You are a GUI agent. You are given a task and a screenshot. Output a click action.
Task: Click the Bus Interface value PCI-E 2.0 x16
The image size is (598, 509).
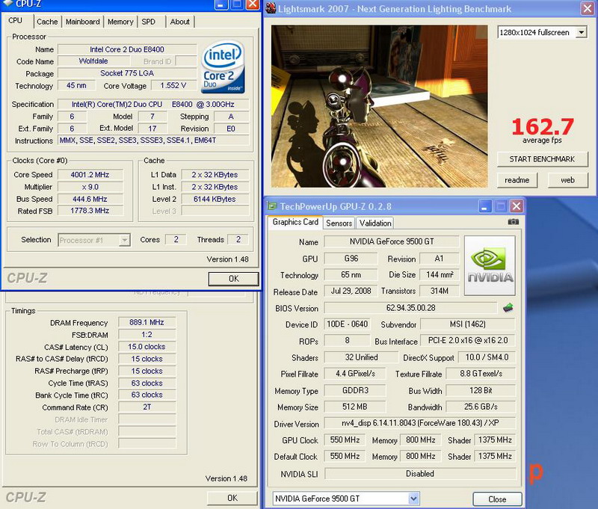coord(468,341)
